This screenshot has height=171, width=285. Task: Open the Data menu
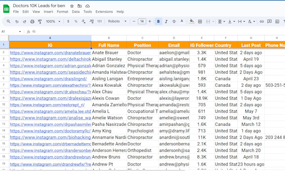[x=75, y=12]
